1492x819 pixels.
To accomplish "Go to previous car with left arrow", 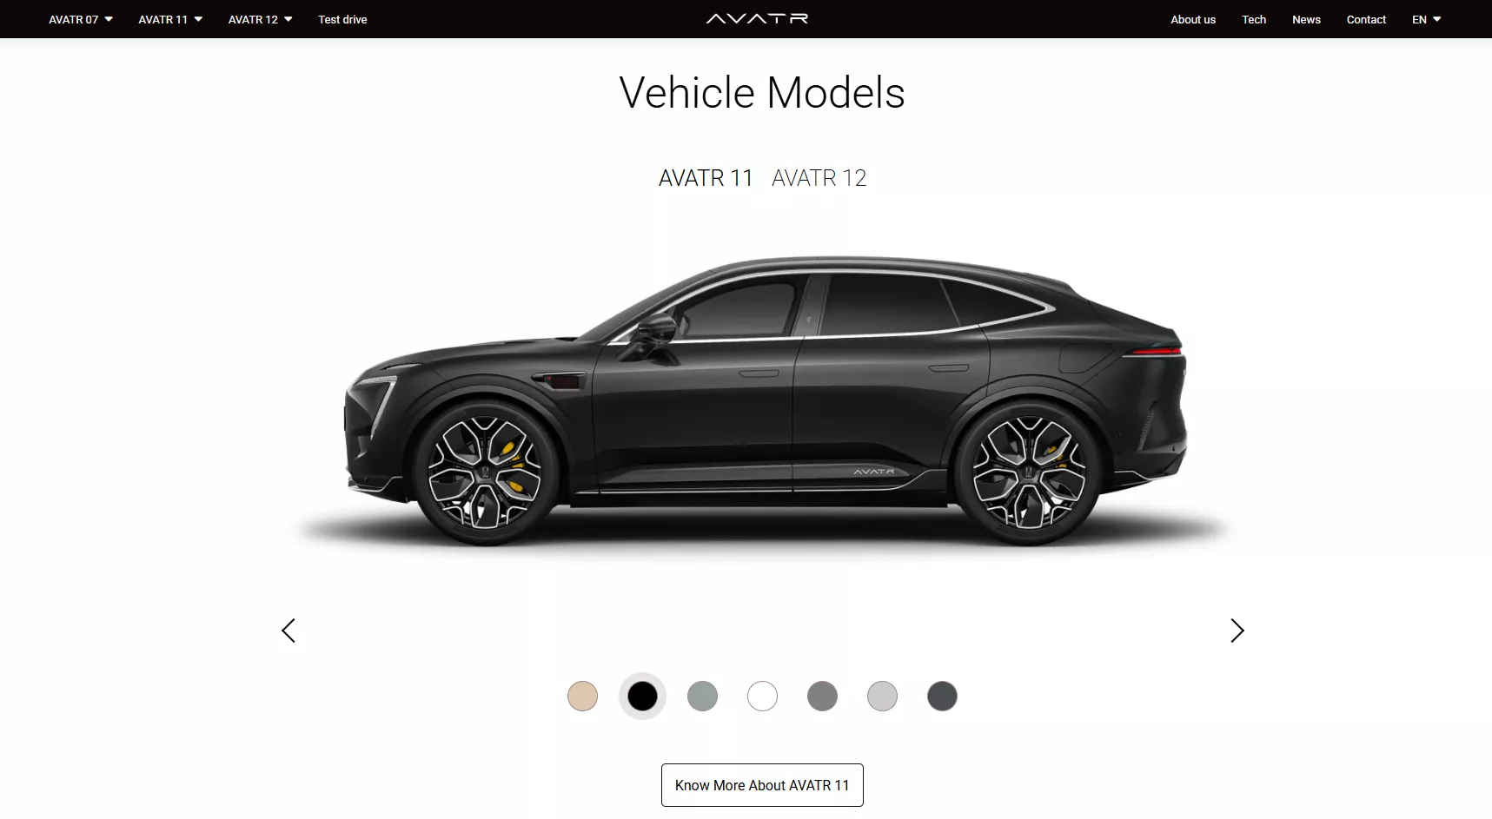I will point(288,631).
